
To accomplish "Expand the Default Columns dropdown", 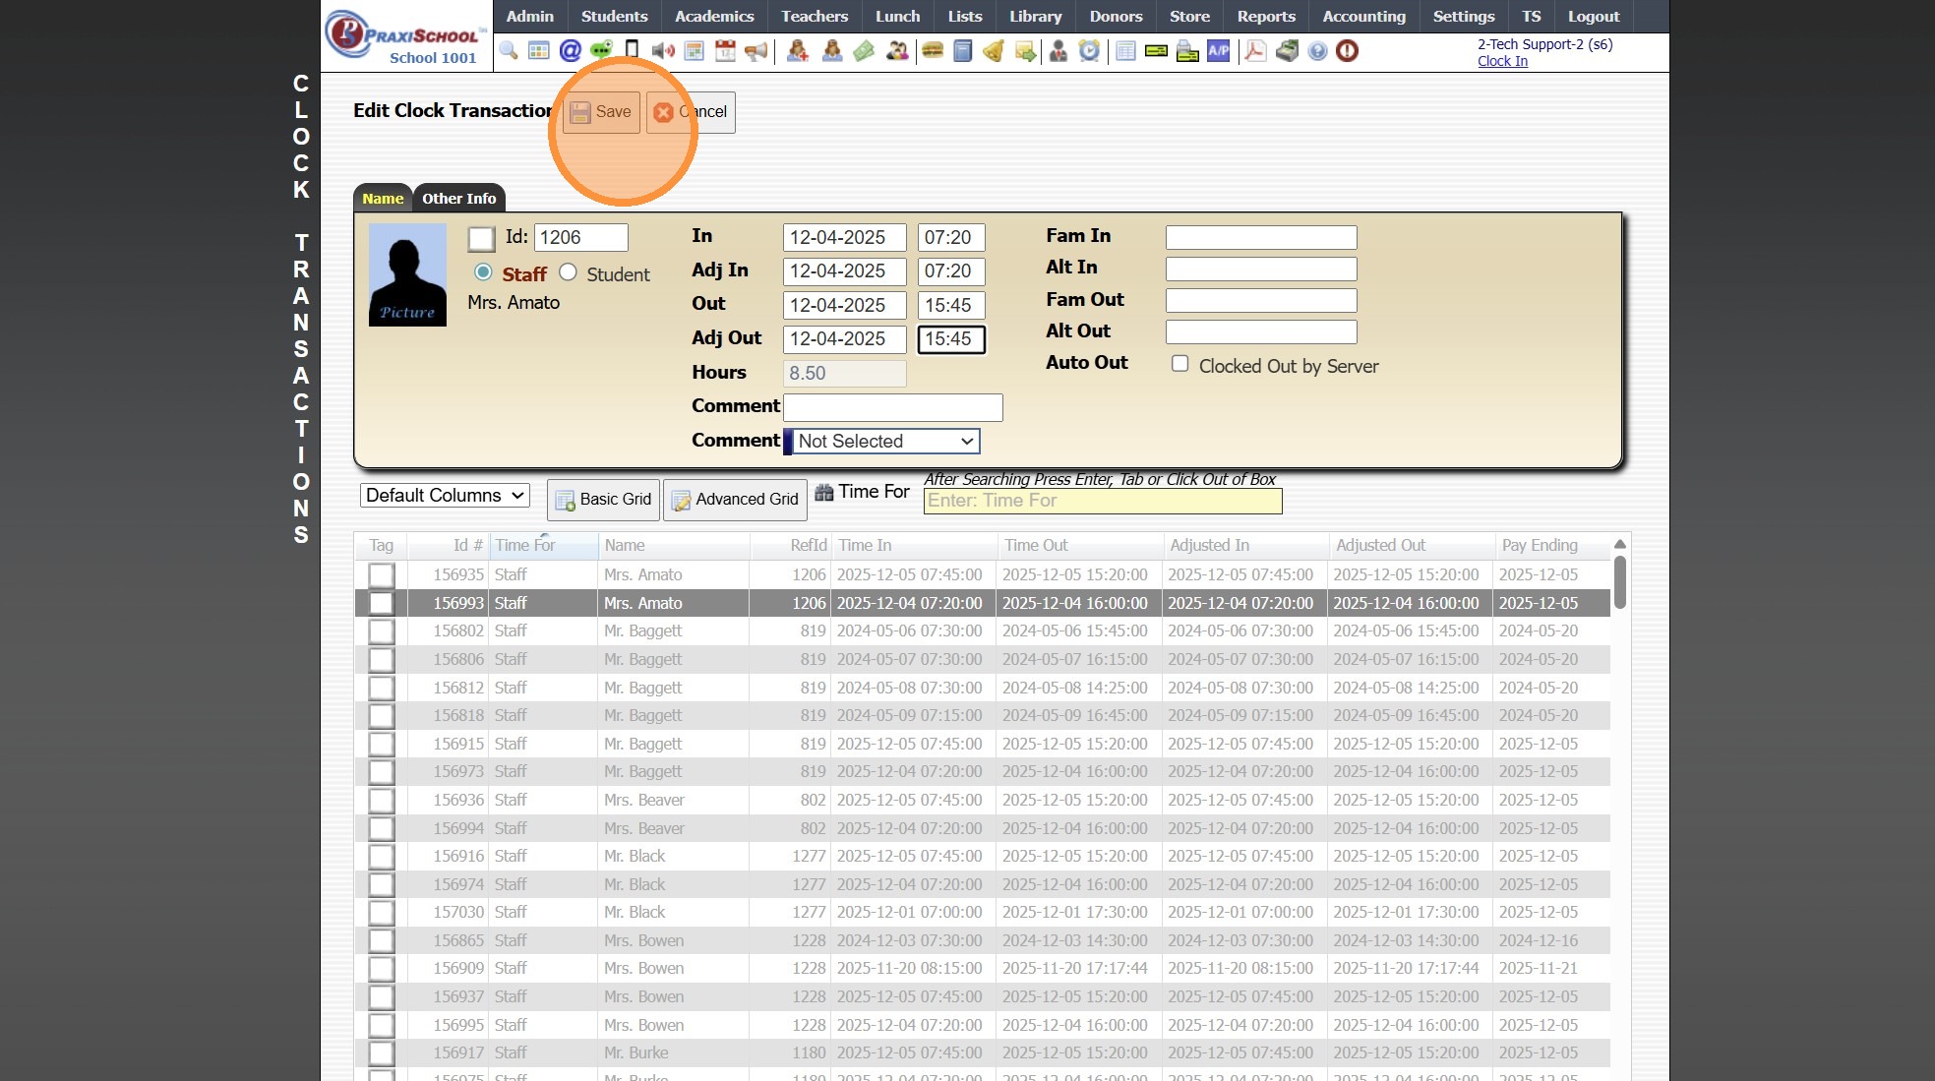I will pos(445,496).
